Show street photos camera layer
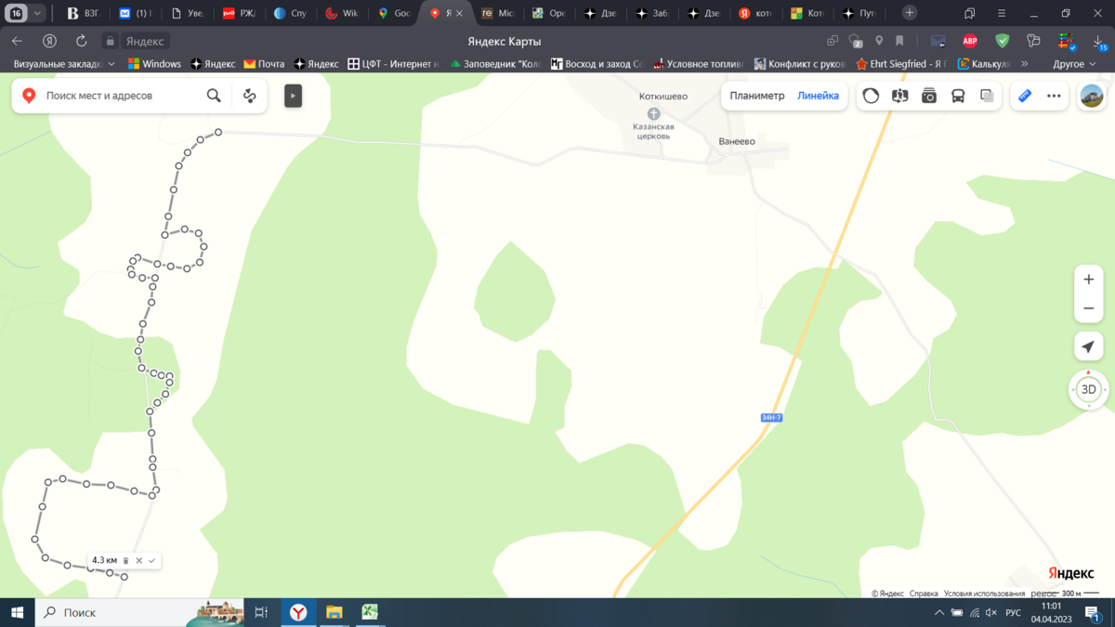The height and width of the screenshot is (627, 1115). click(x=929, y=96)
